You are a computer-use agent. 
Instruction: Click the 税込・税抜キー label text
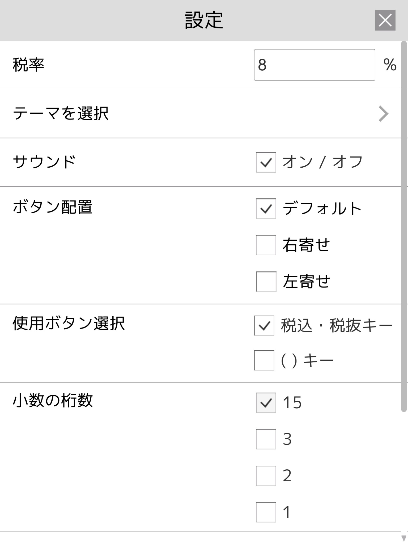tap(337, 326)
